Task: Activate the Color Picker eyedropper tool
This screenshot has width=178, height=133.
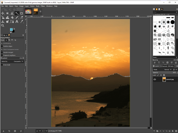Action: [21, 22]
